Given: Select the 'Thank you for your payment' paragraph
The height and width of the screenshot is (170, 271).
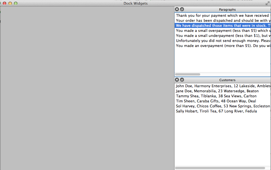Looking at the screenshot, I should click(222, 16).
